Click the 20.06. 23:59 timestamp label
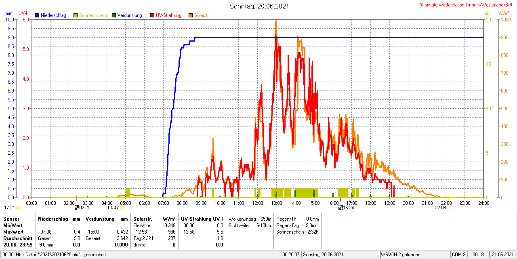This screenshot has height=259, width=517. click(x=17, y=245)
